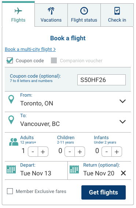Toggle the Companion voucher checkbox

(x=54, y=60)
